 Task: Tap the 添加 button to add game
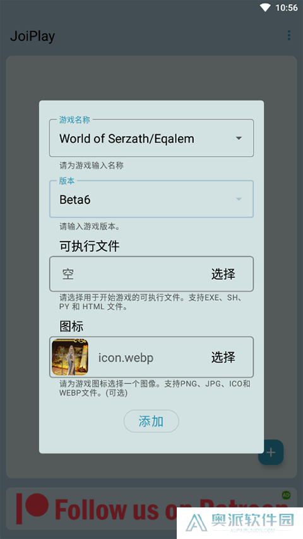click(x=151, y=421)
